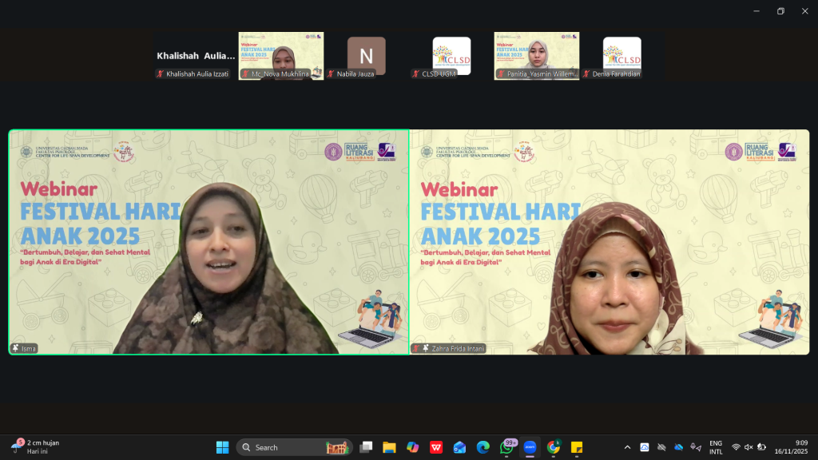Select the Nabila Jauza participant tile
The image size is (818, 460).
(x=366, y=56)
